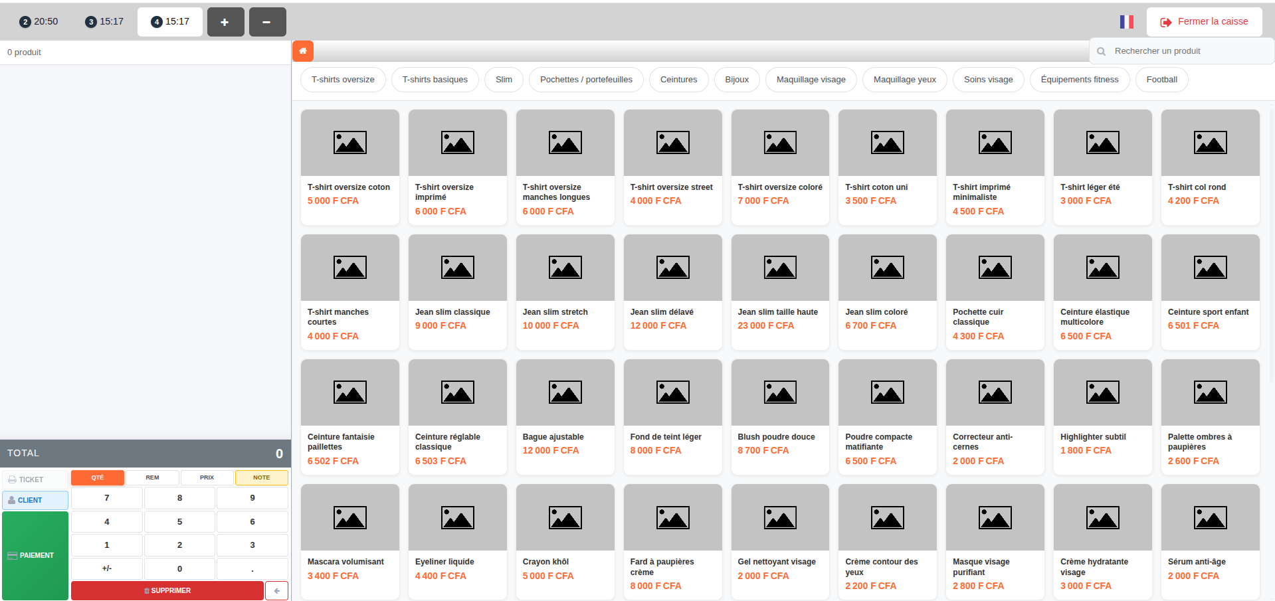Click the search magnifier icon
1275x601 pixels.
pos(1101,51)
